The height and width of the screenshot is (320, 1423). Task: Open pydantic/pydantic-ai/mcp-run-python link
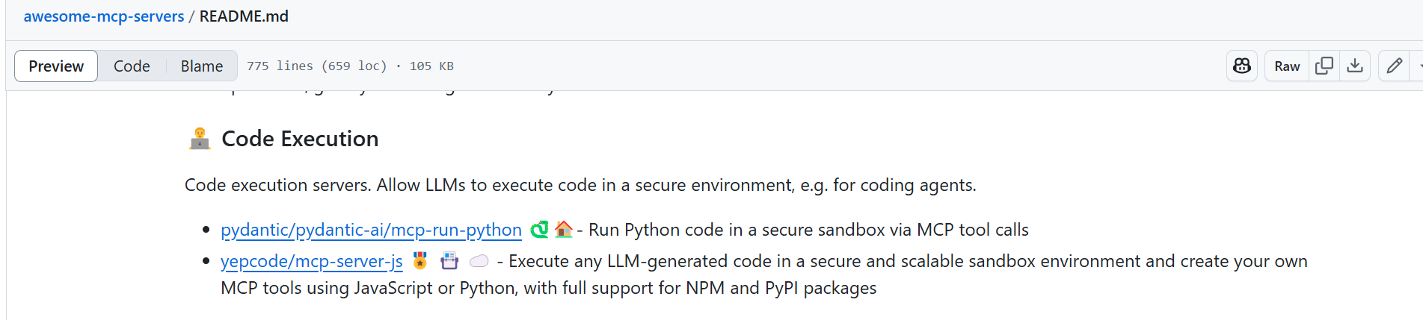coord(371,230)
